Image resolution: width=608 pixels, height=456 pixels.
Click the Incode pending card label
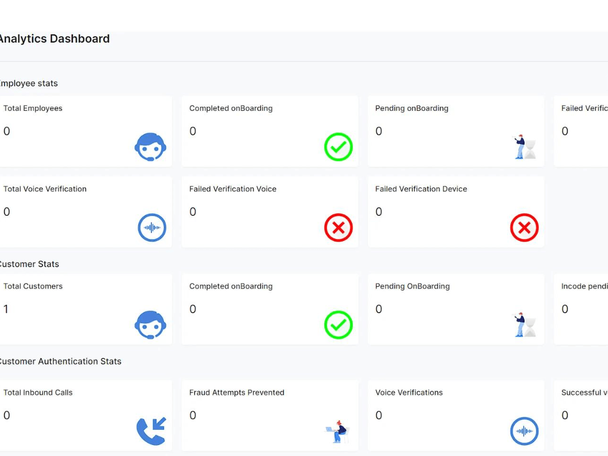point(584,286)
